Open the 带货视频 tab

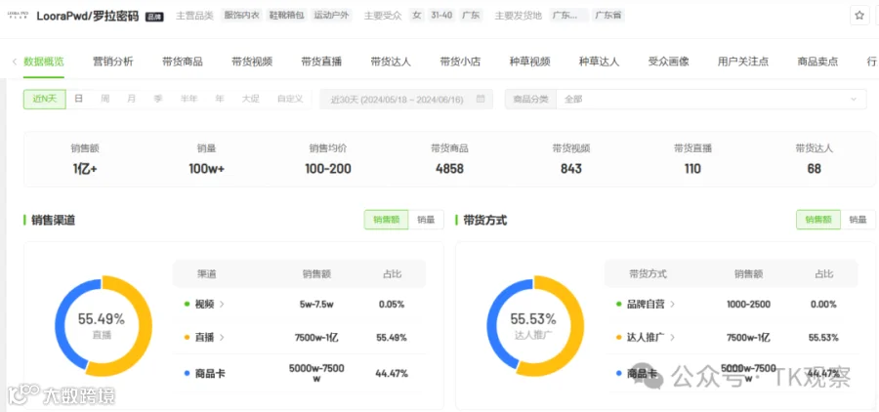click(252, 62)
